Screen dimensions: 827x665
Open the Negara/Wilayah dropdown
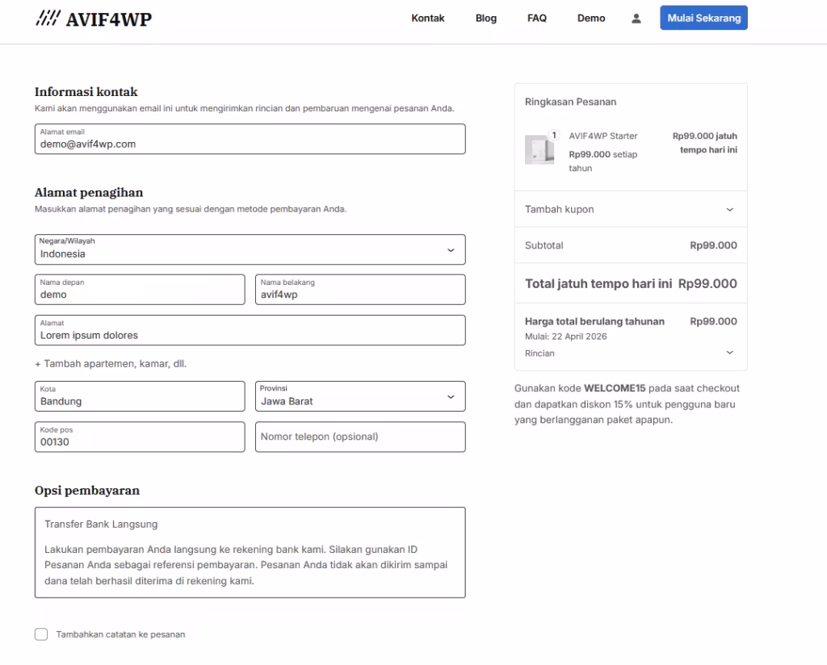coord(250,249)
